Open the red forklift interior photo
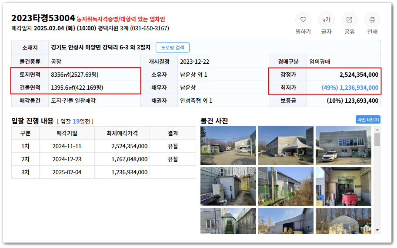397x248 pixels. 344,186
